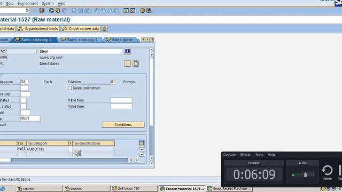The image size is (342, 192).
Task: Open the System menu
Action: pyautogui.click(x=48, y=4)
